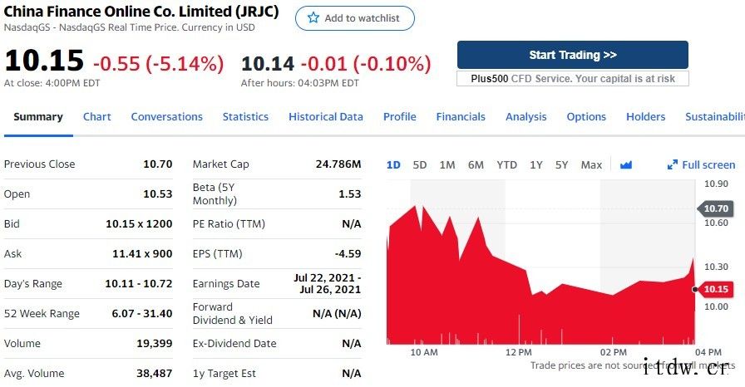The image size is (745, 387).
Task: Switch chart range to 1M
Action: point(447,164)
